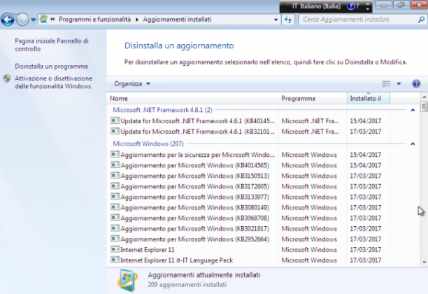Viewport: 428px width, 294px height.
Task: Select update KB3133977 row
Action: coord(250,197)
